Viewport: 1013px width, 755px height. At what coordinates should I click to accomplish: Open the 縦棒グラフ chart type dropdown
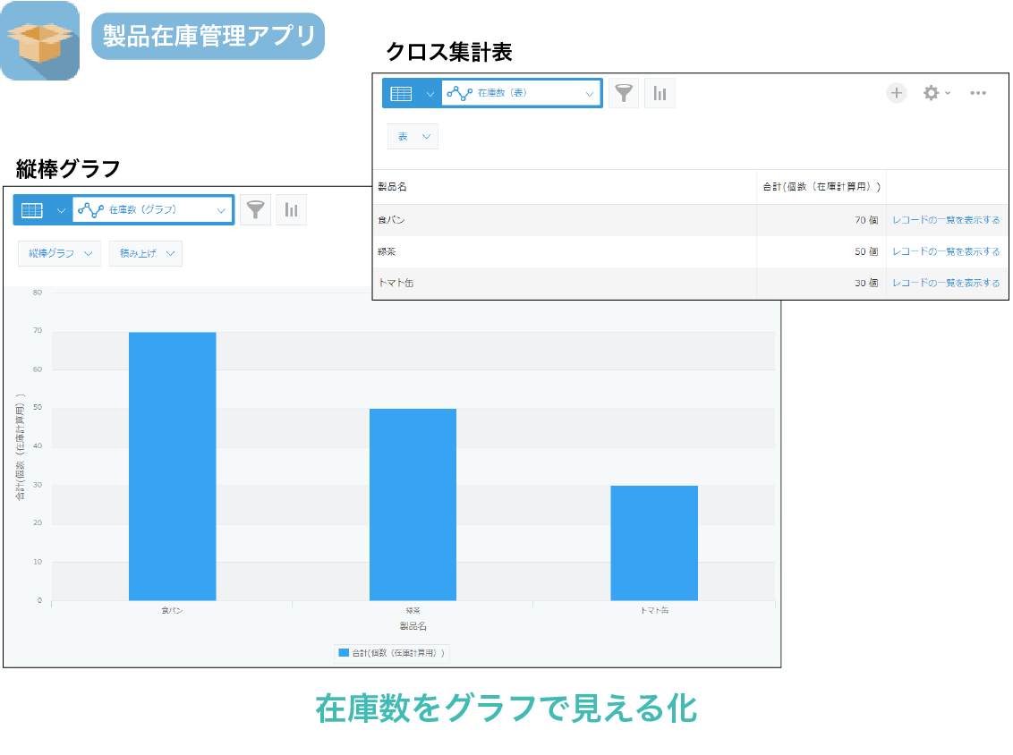click(58, 253)
